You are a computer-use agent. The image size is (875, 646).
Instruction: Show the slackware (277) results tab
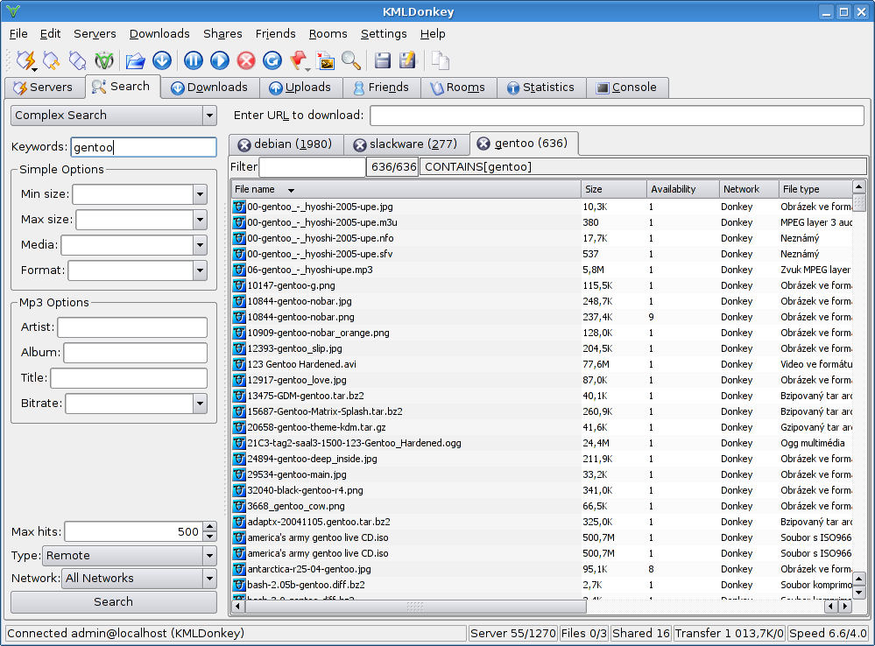click(x=406, y=144)
